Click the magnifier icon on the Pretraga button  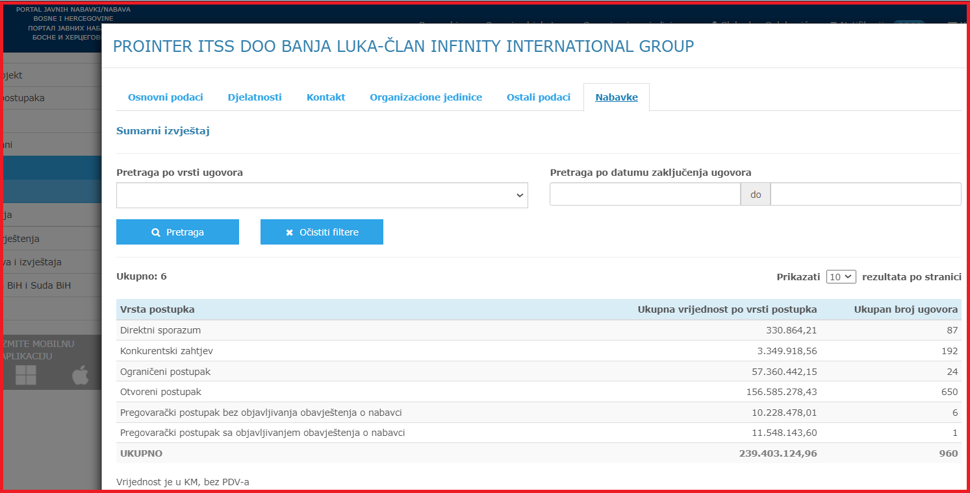point(156,232)
